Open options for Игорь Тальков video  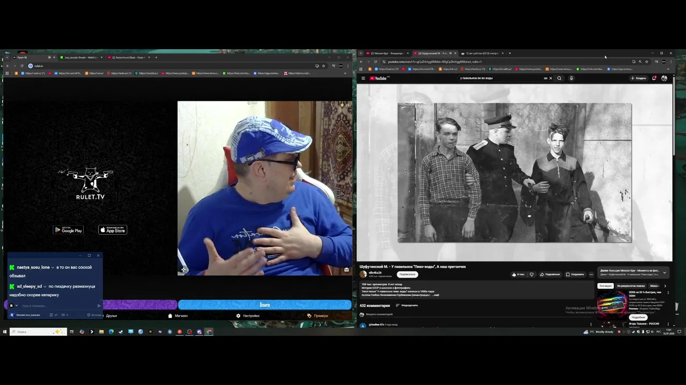pyautogui.click(x=668, y=324)
